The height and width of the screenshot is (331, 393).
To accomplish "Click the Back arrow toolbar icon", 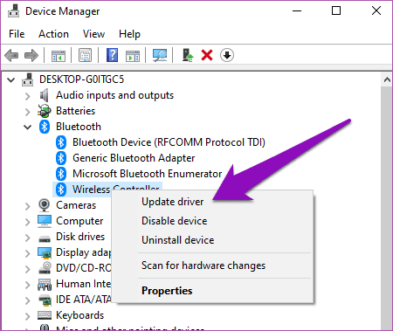I will pos(11,55).
